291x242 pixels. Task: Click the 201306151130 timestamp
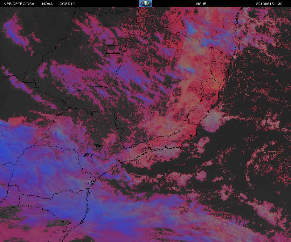coord(269,4)
